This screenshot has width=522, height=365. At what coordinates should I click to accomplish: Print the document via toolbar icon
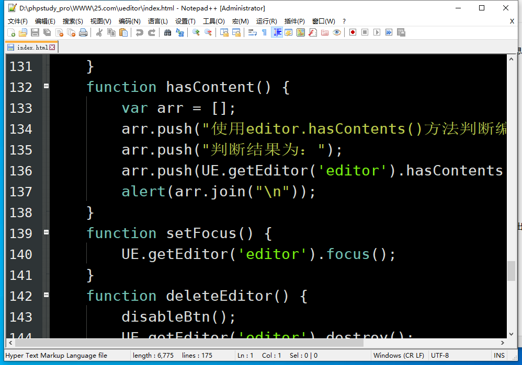coord(82,32)
